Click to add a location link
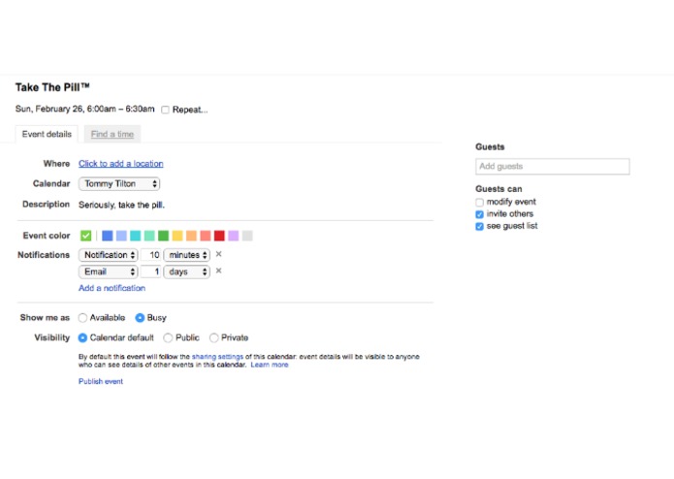674x479 pixels. pyautogui.click(x=121, y=164)
